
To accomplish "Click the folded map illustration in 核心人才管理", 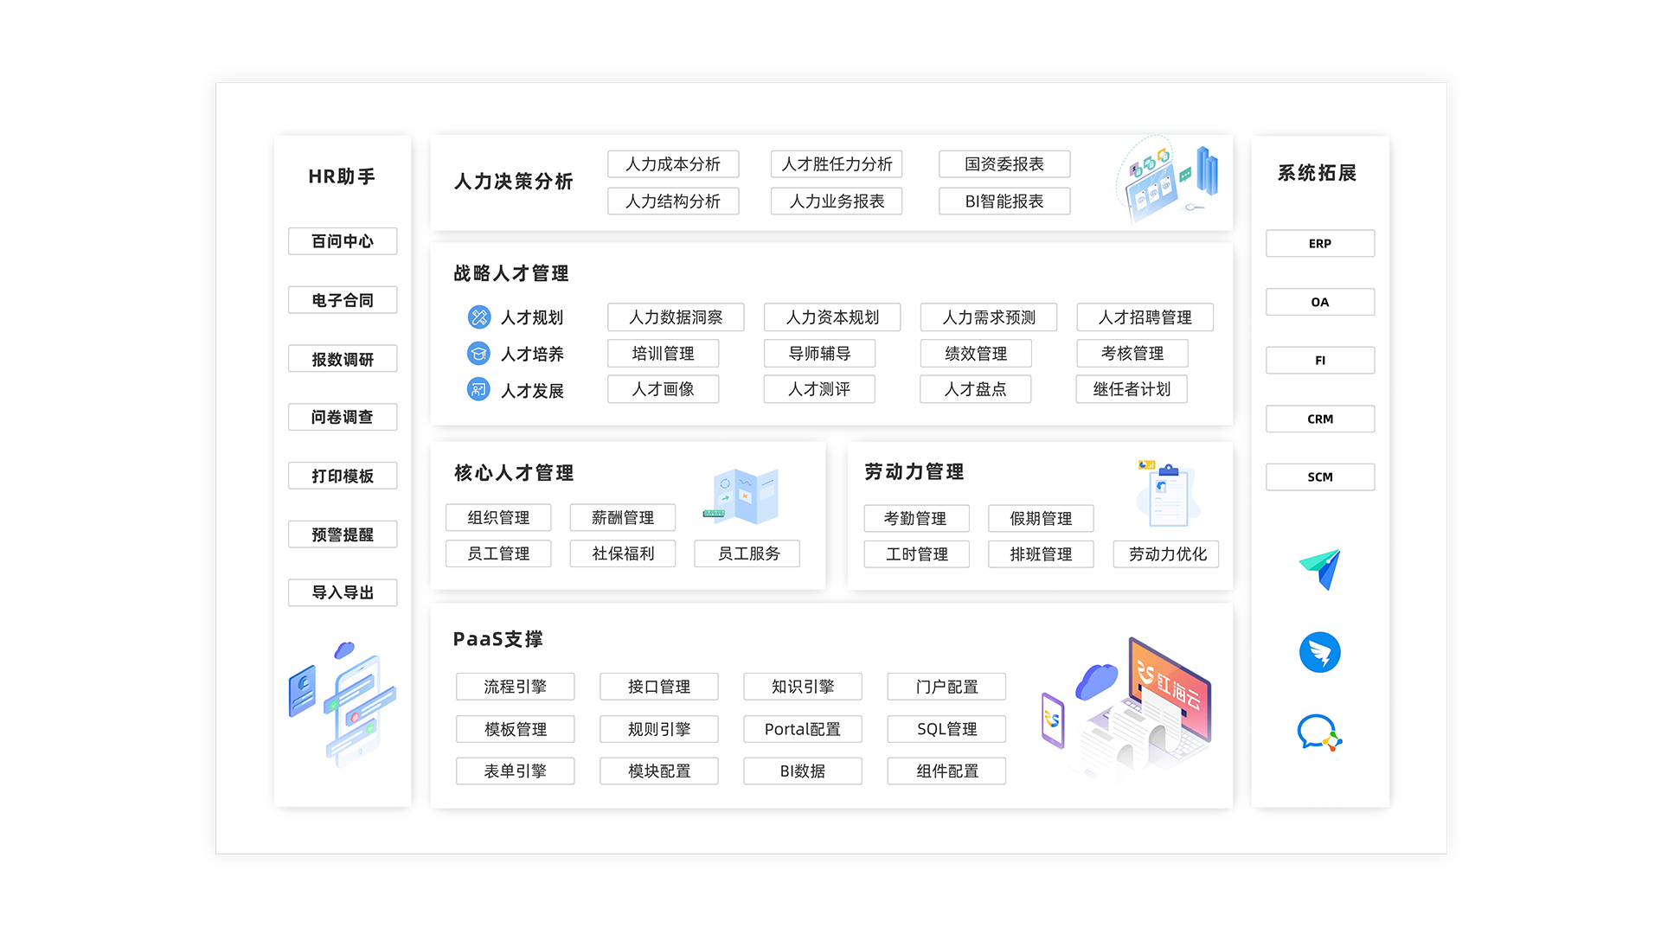I will coord(742,496).
